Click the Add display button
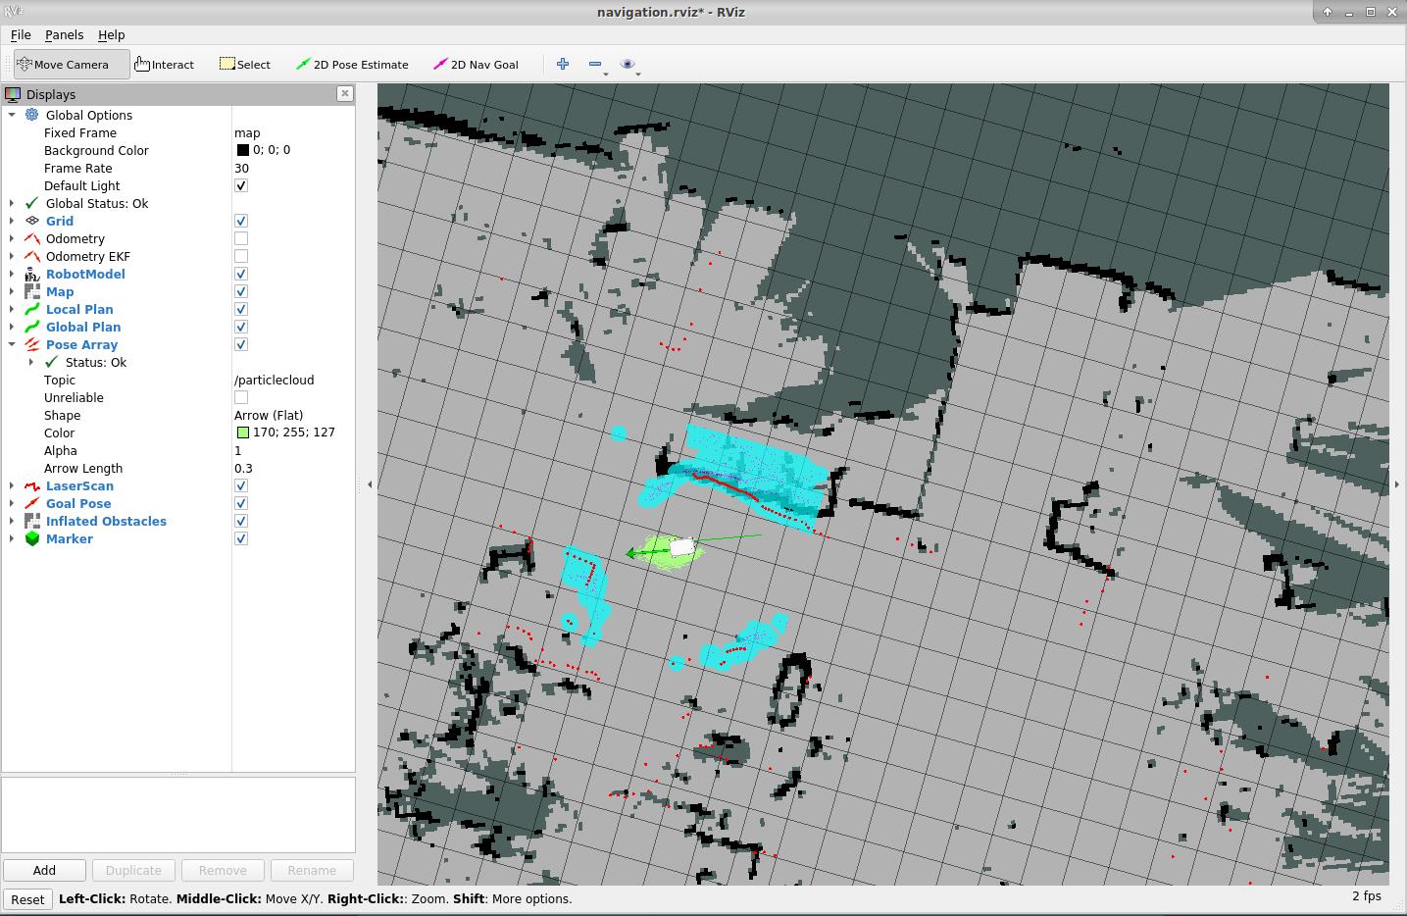Viewport: 1407px width, 916px height. (x=44, y=870)
